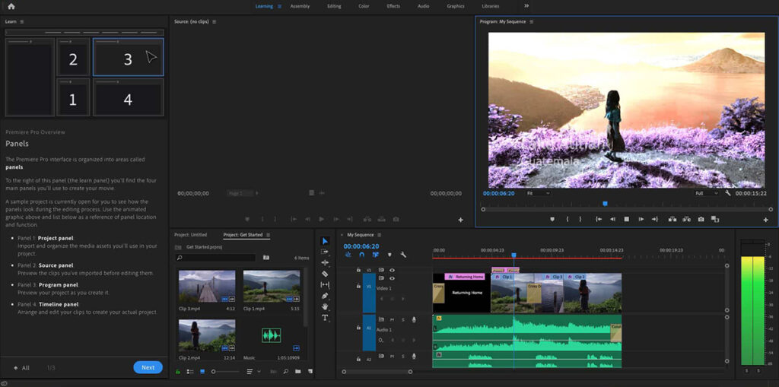Open sort icons dropdown in Project panel
This screenshot has width=779, height=387.
click(253, 371)
